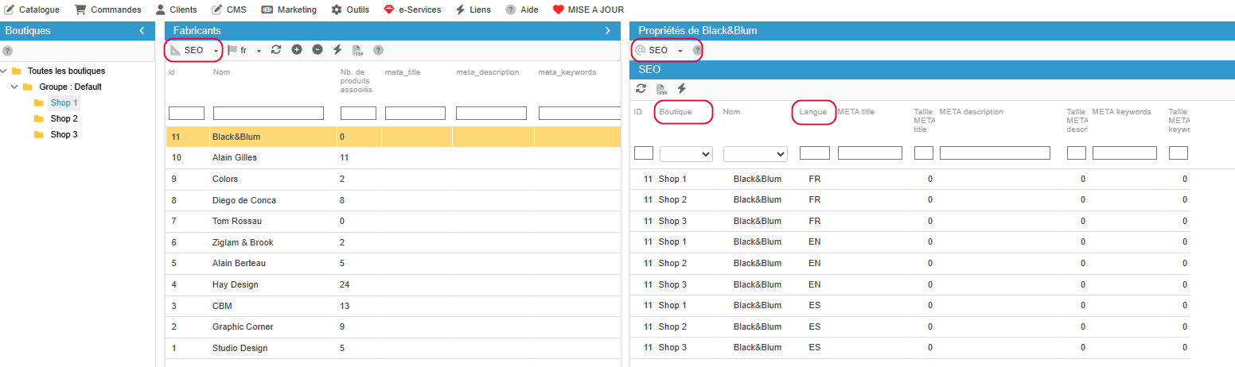The image size is (1235, 367).
Task: Sort SEO grid by Boutique header
Action: pos(676,112)
